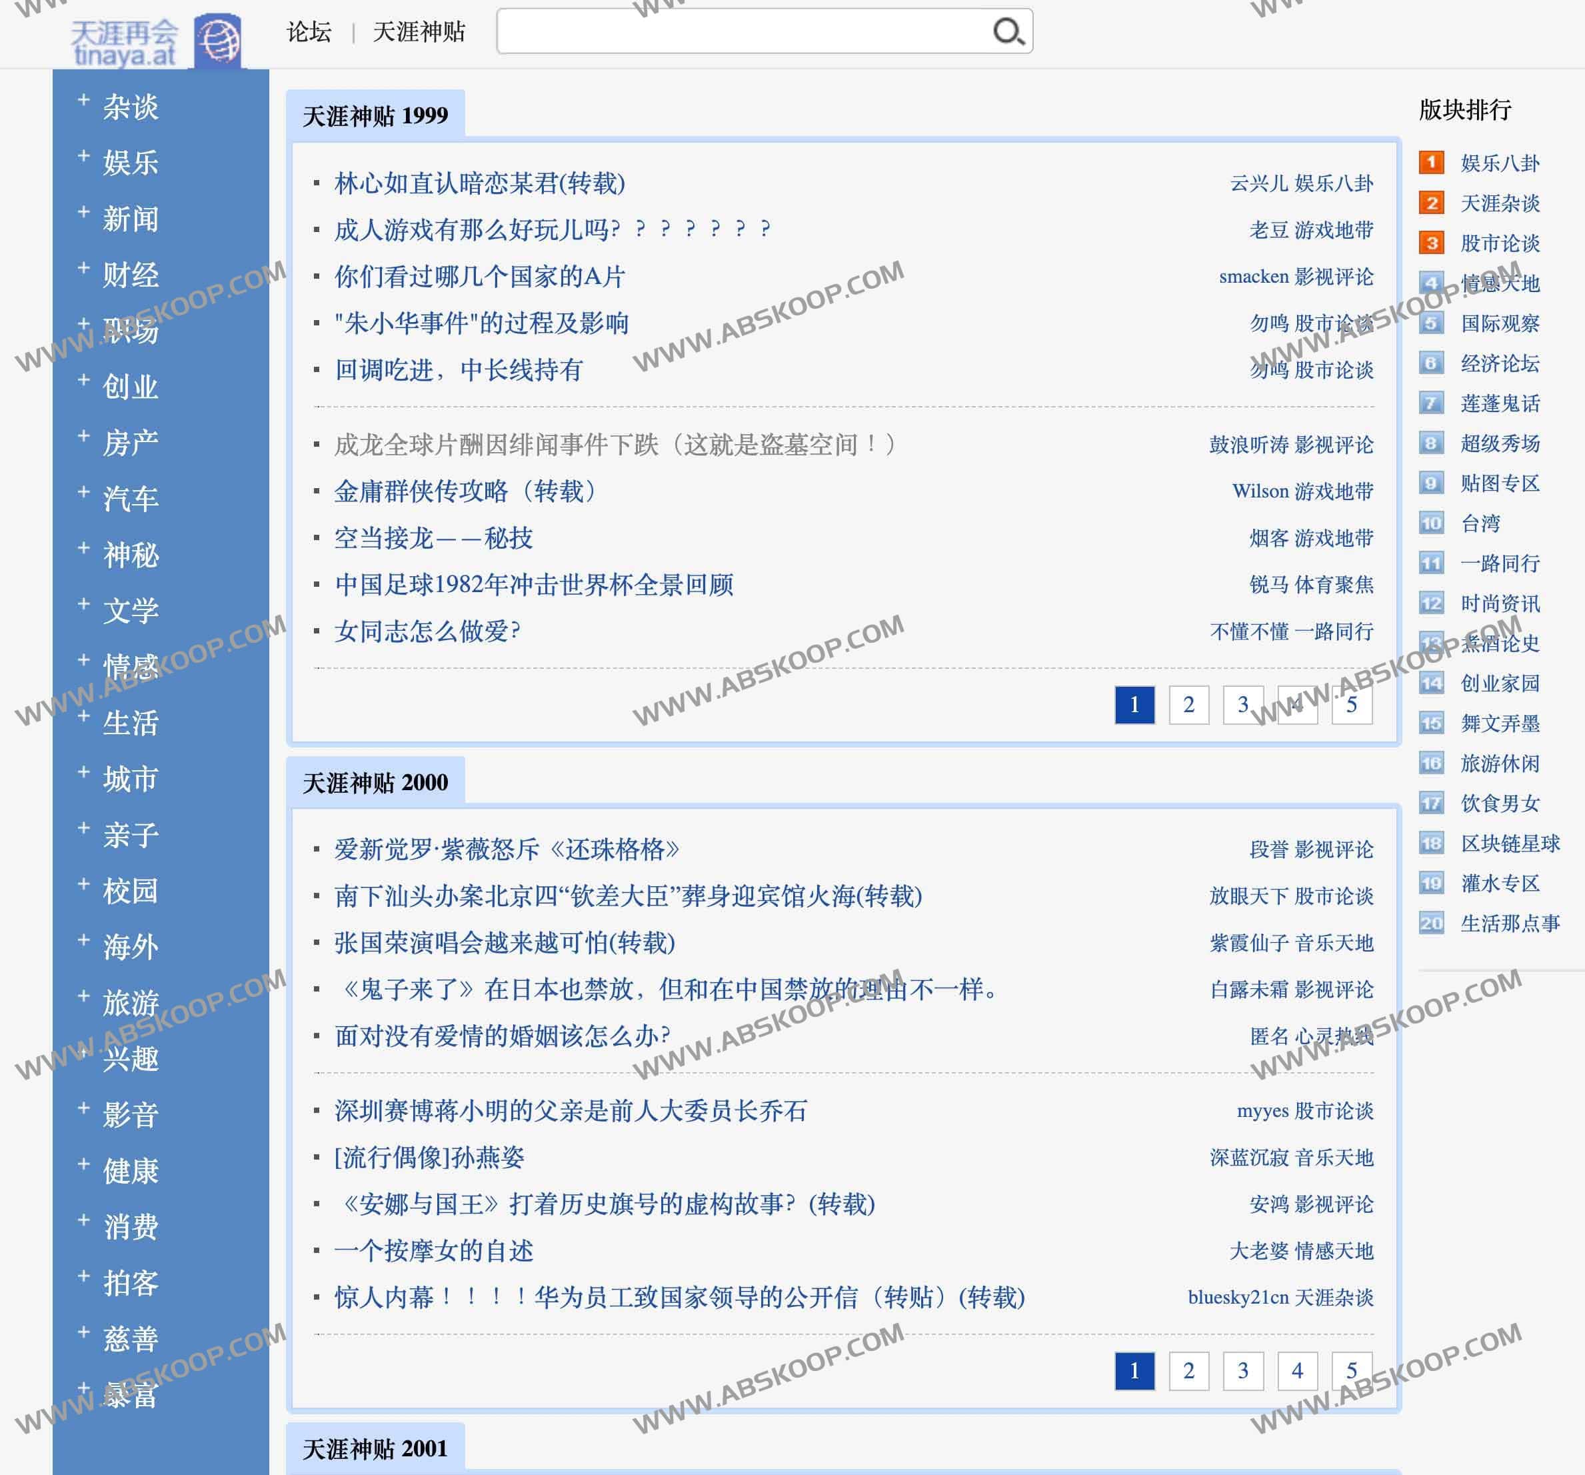1585x1475 pixels.
Task: Open the 天涯神贴 top navigation item
Action: pyautogui.click(x=419, y=32)
